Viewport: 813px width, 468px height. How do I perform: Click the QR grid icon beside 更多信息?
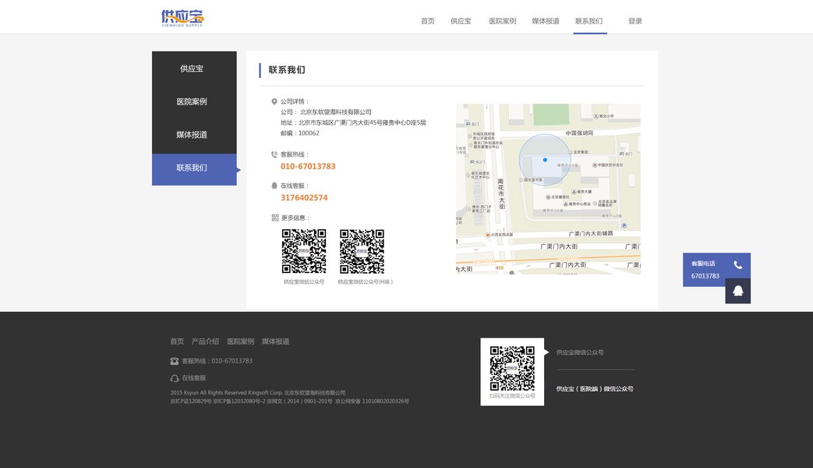point(275,218)
